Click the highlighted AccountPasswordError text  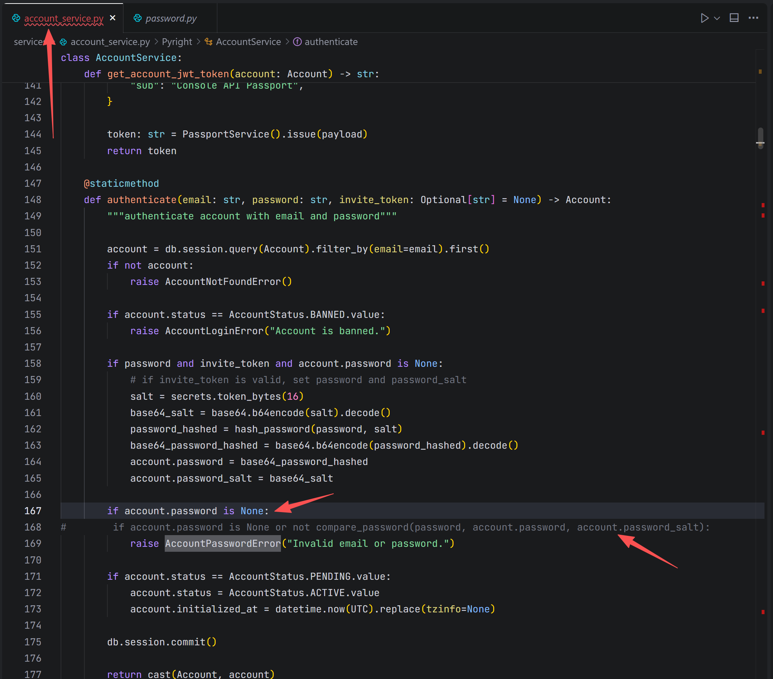(x=223, y=543)
